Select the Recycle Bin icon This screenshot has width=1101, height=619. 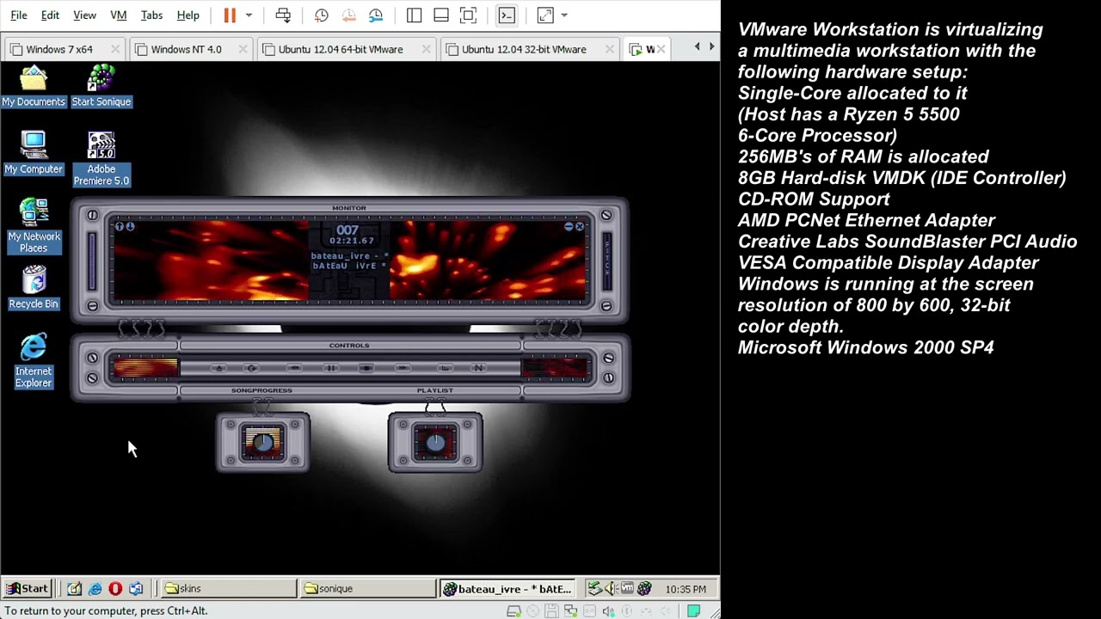tap(34, 288)
